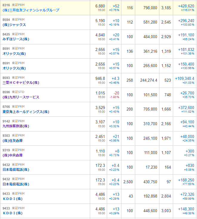Select profit figure +830
Image resolution: width=197 pixels, height=219 pixels.
pos(190,166)
